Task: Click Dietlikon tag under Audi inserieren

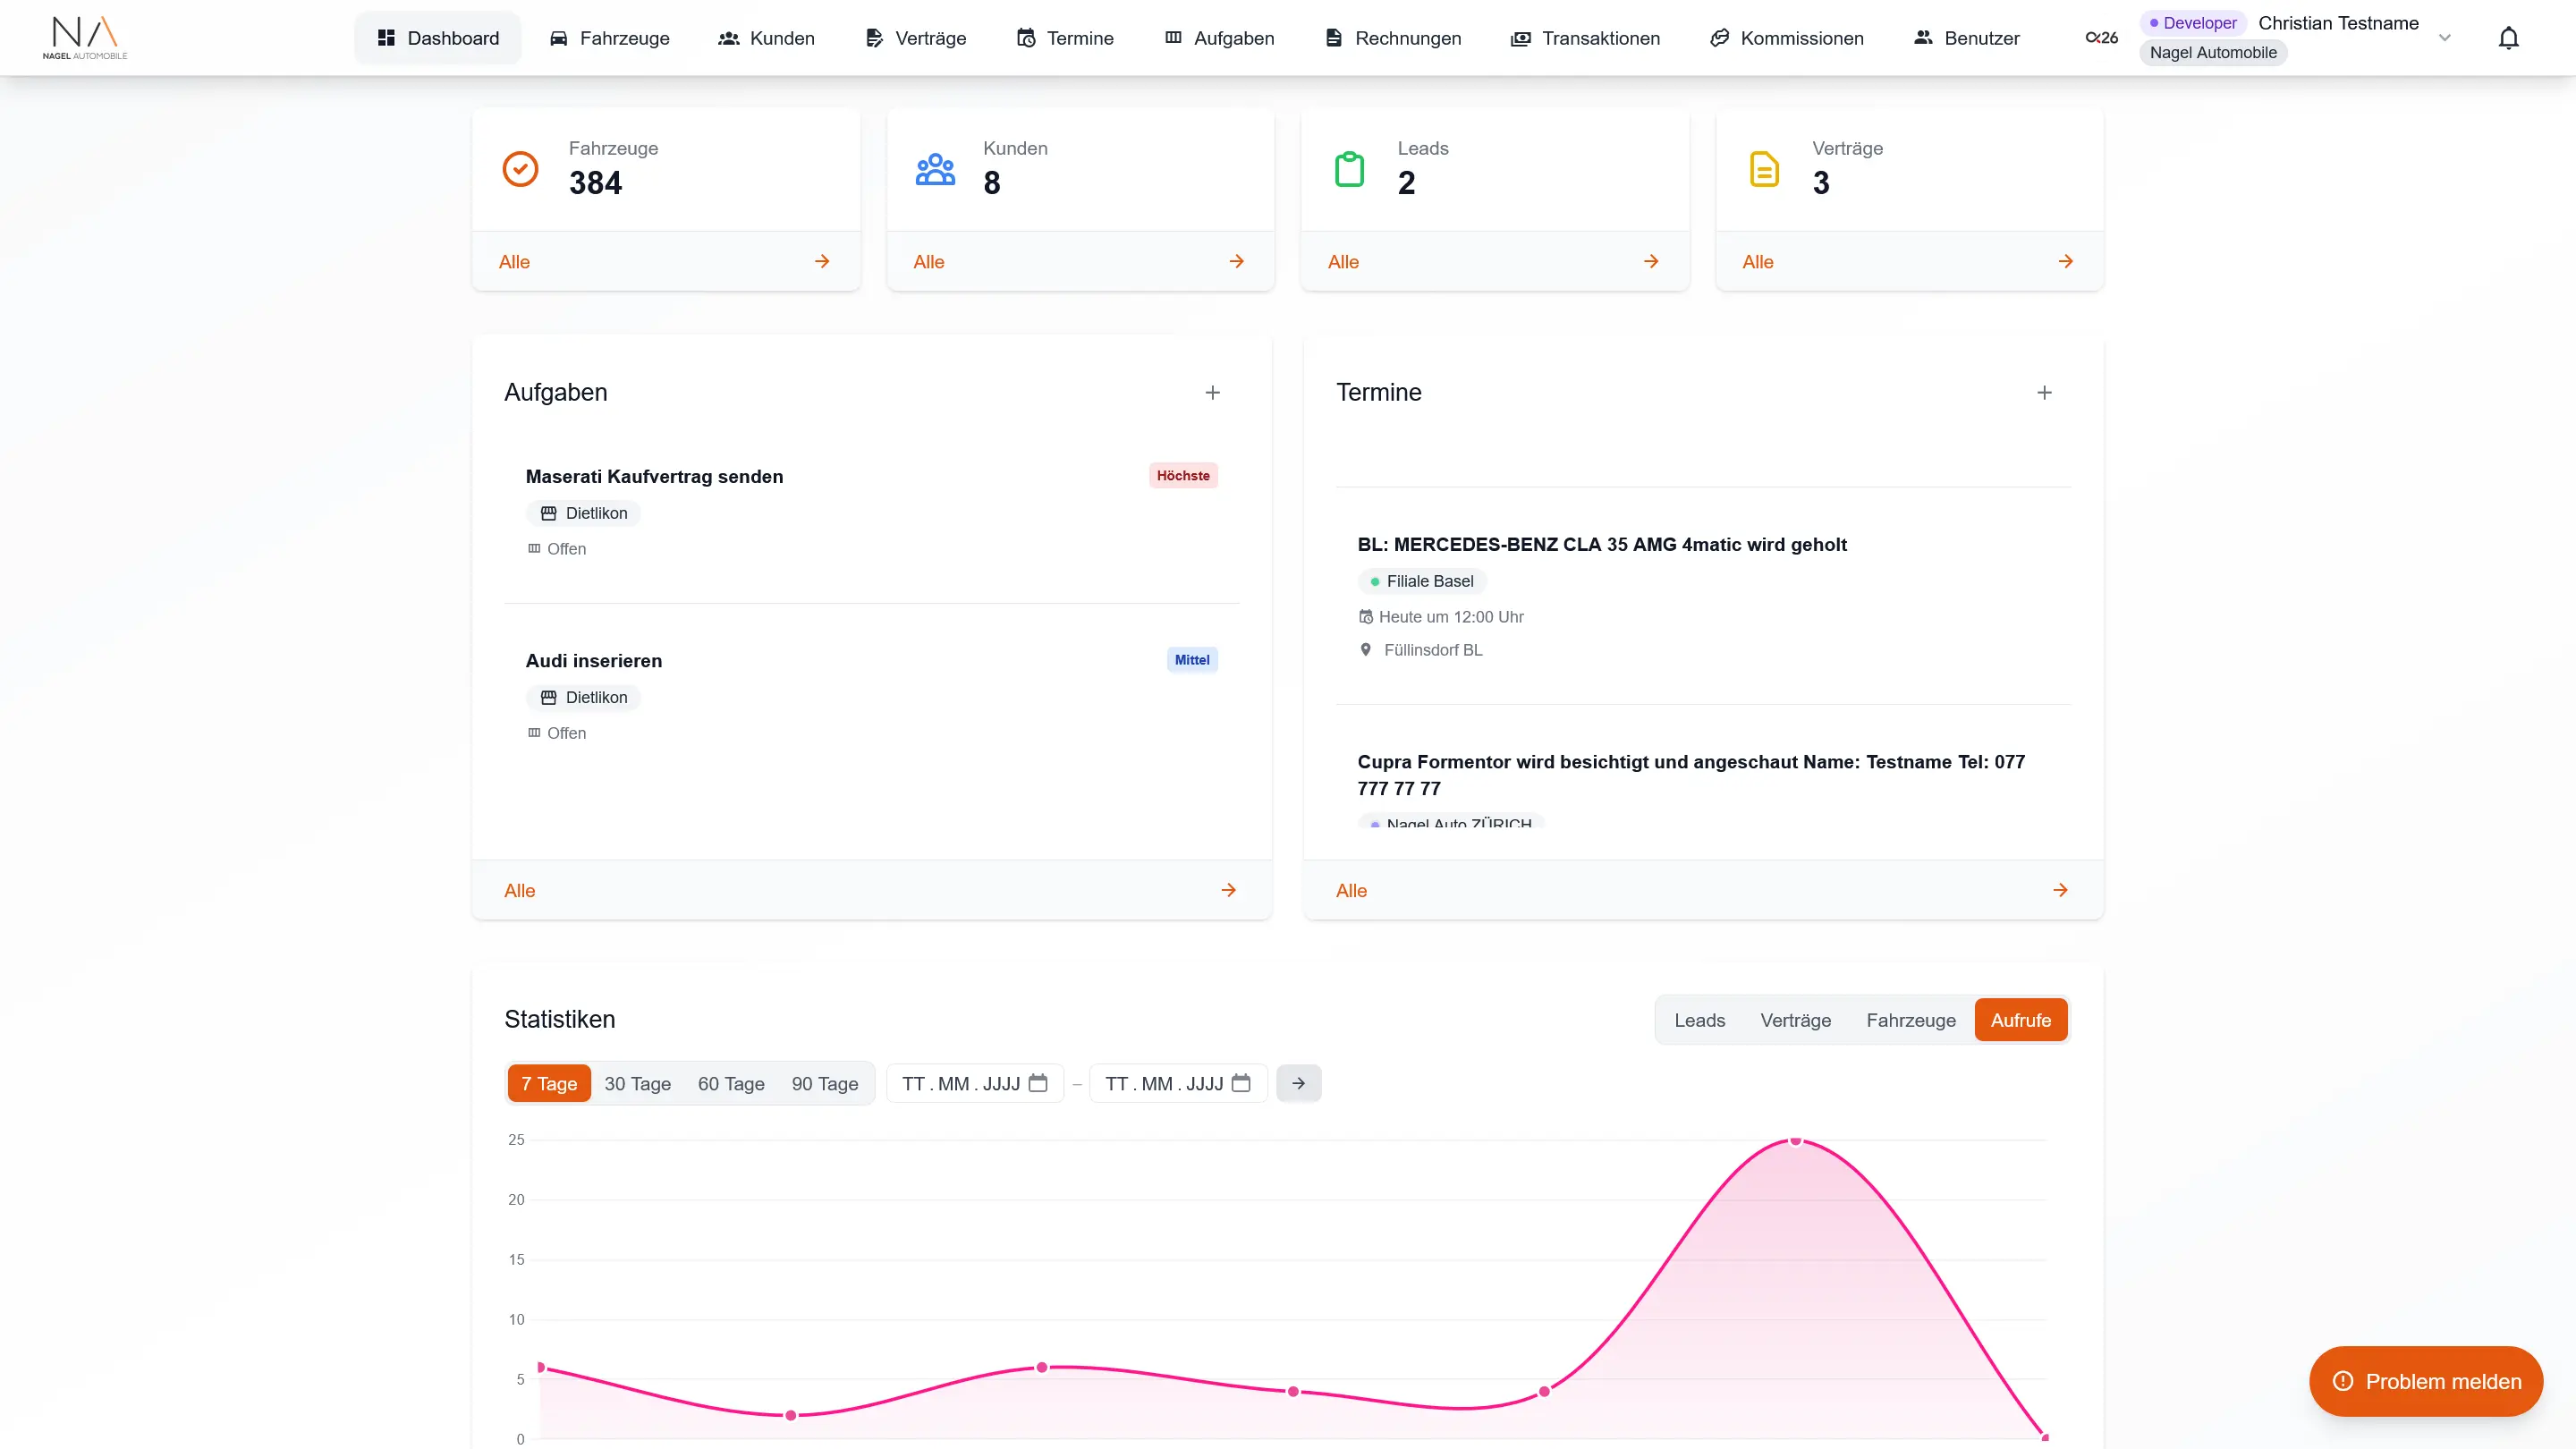Action: tap(583, 697)
